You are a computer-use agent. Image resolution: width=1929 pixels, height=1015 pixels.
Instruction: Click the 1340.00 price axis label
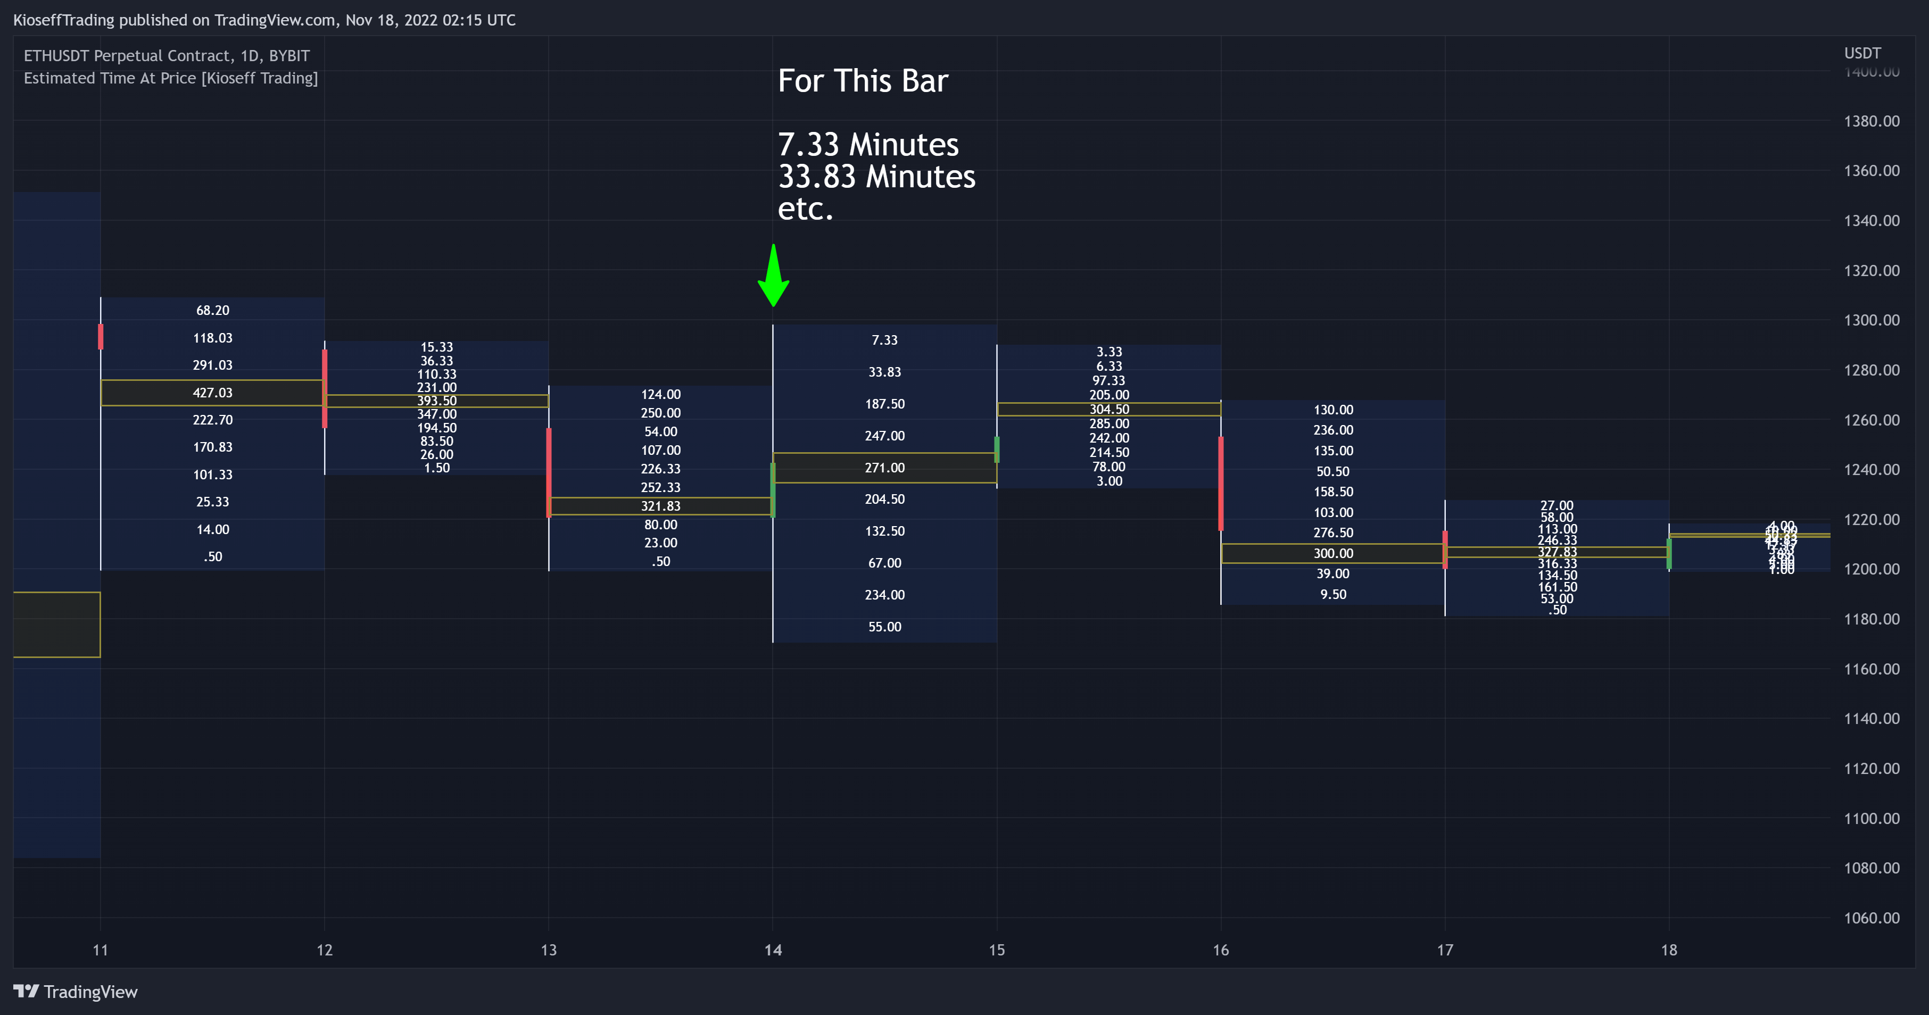coord(1872,221)
